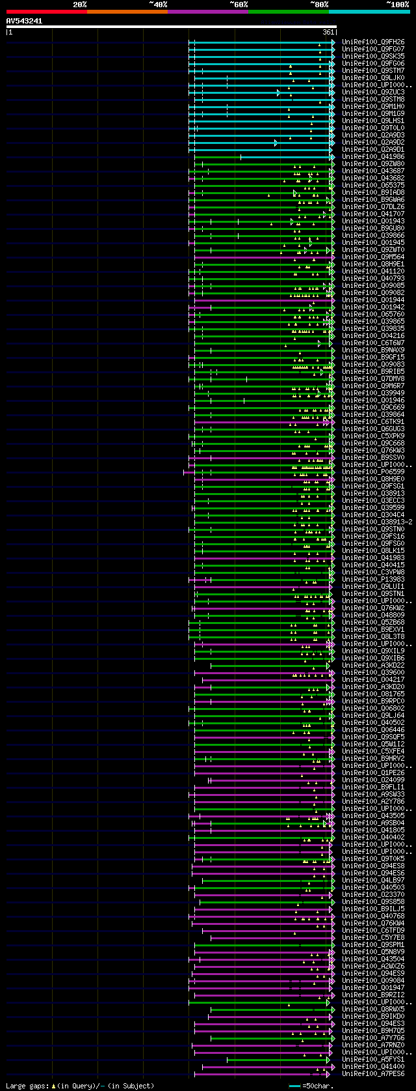The width and height of the screenshot is (416, 1091).
Task: Click hit label UniRef100_Q4LB97
Action: [x=373, y=880]
